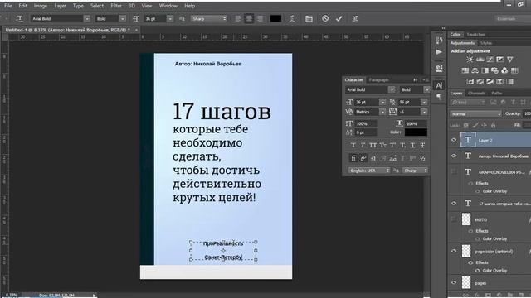Open the Filter menu
Viewport: 531px width, 298px height.
pos(116,6)
